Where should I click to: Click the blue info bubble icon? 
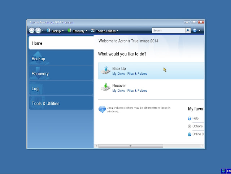coord(102,109)
